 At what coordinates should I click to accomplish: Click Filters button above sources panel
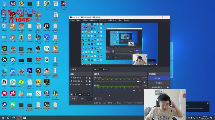105,69
